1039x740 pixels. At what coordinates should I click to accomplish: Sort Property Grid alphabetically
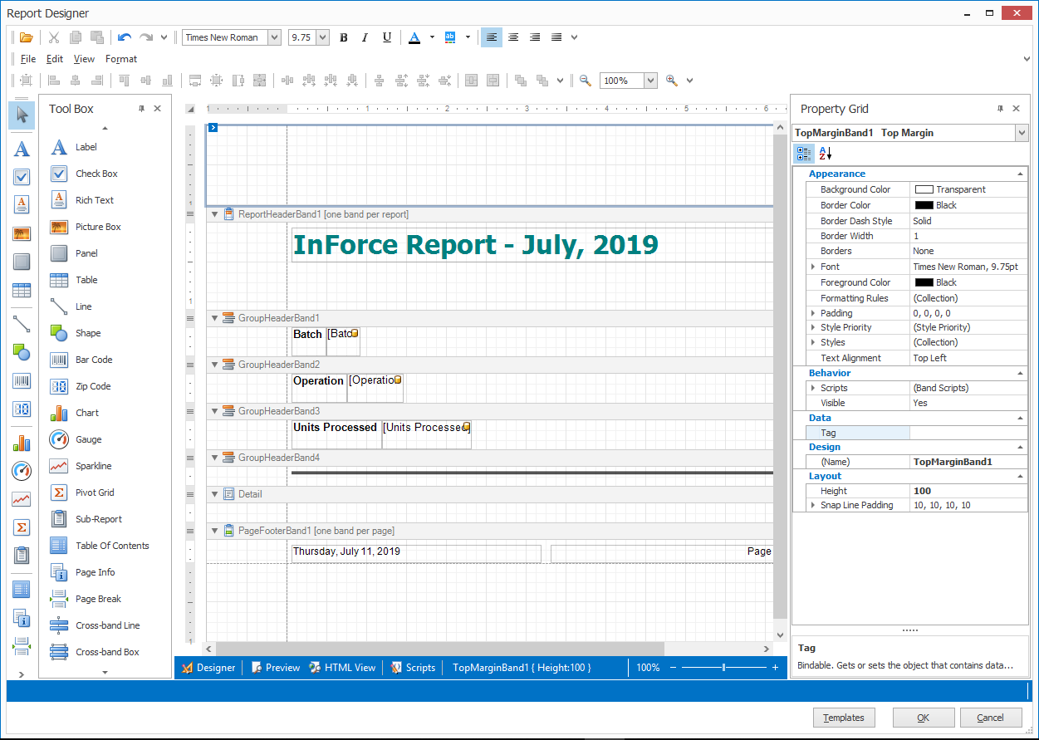pyautogui.click(x=823, y=153)
